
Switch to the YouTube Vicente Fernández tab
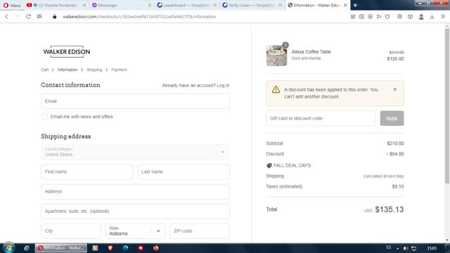56,5
